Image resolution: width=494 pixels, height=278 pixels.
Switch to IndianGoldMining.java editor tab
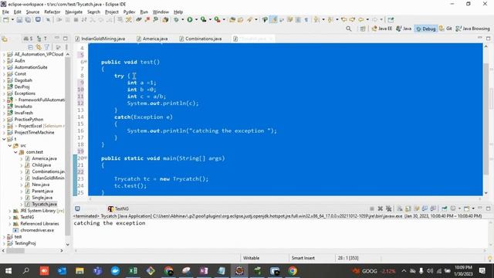[100, 39]
